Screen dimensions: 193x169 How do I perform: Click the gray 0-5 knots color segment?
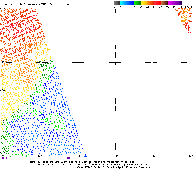click(117, 3)
